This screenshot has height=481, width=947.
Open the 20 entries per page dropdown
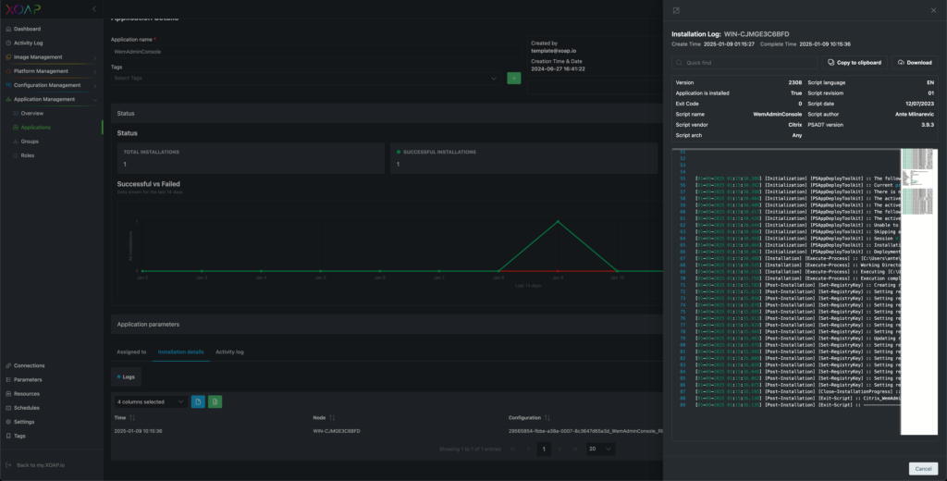click(x=600, y=449)
